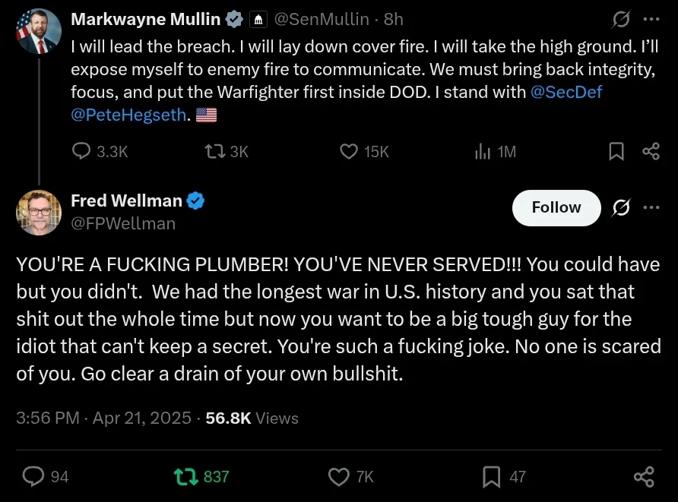This screenshot has height=502, width=678.
Task: Open Fred Wellman's profile picture
Action: click(38, 212)
